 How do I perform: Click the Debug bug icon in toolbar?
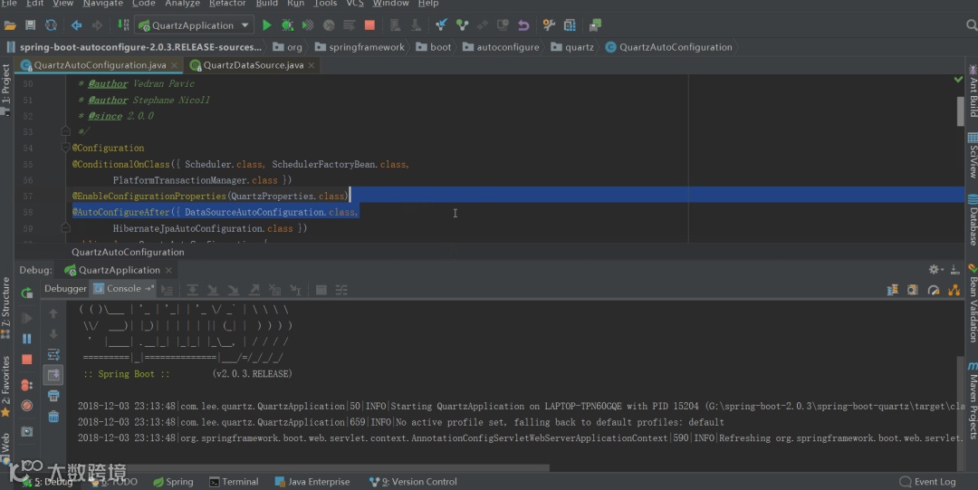point(288,25)
